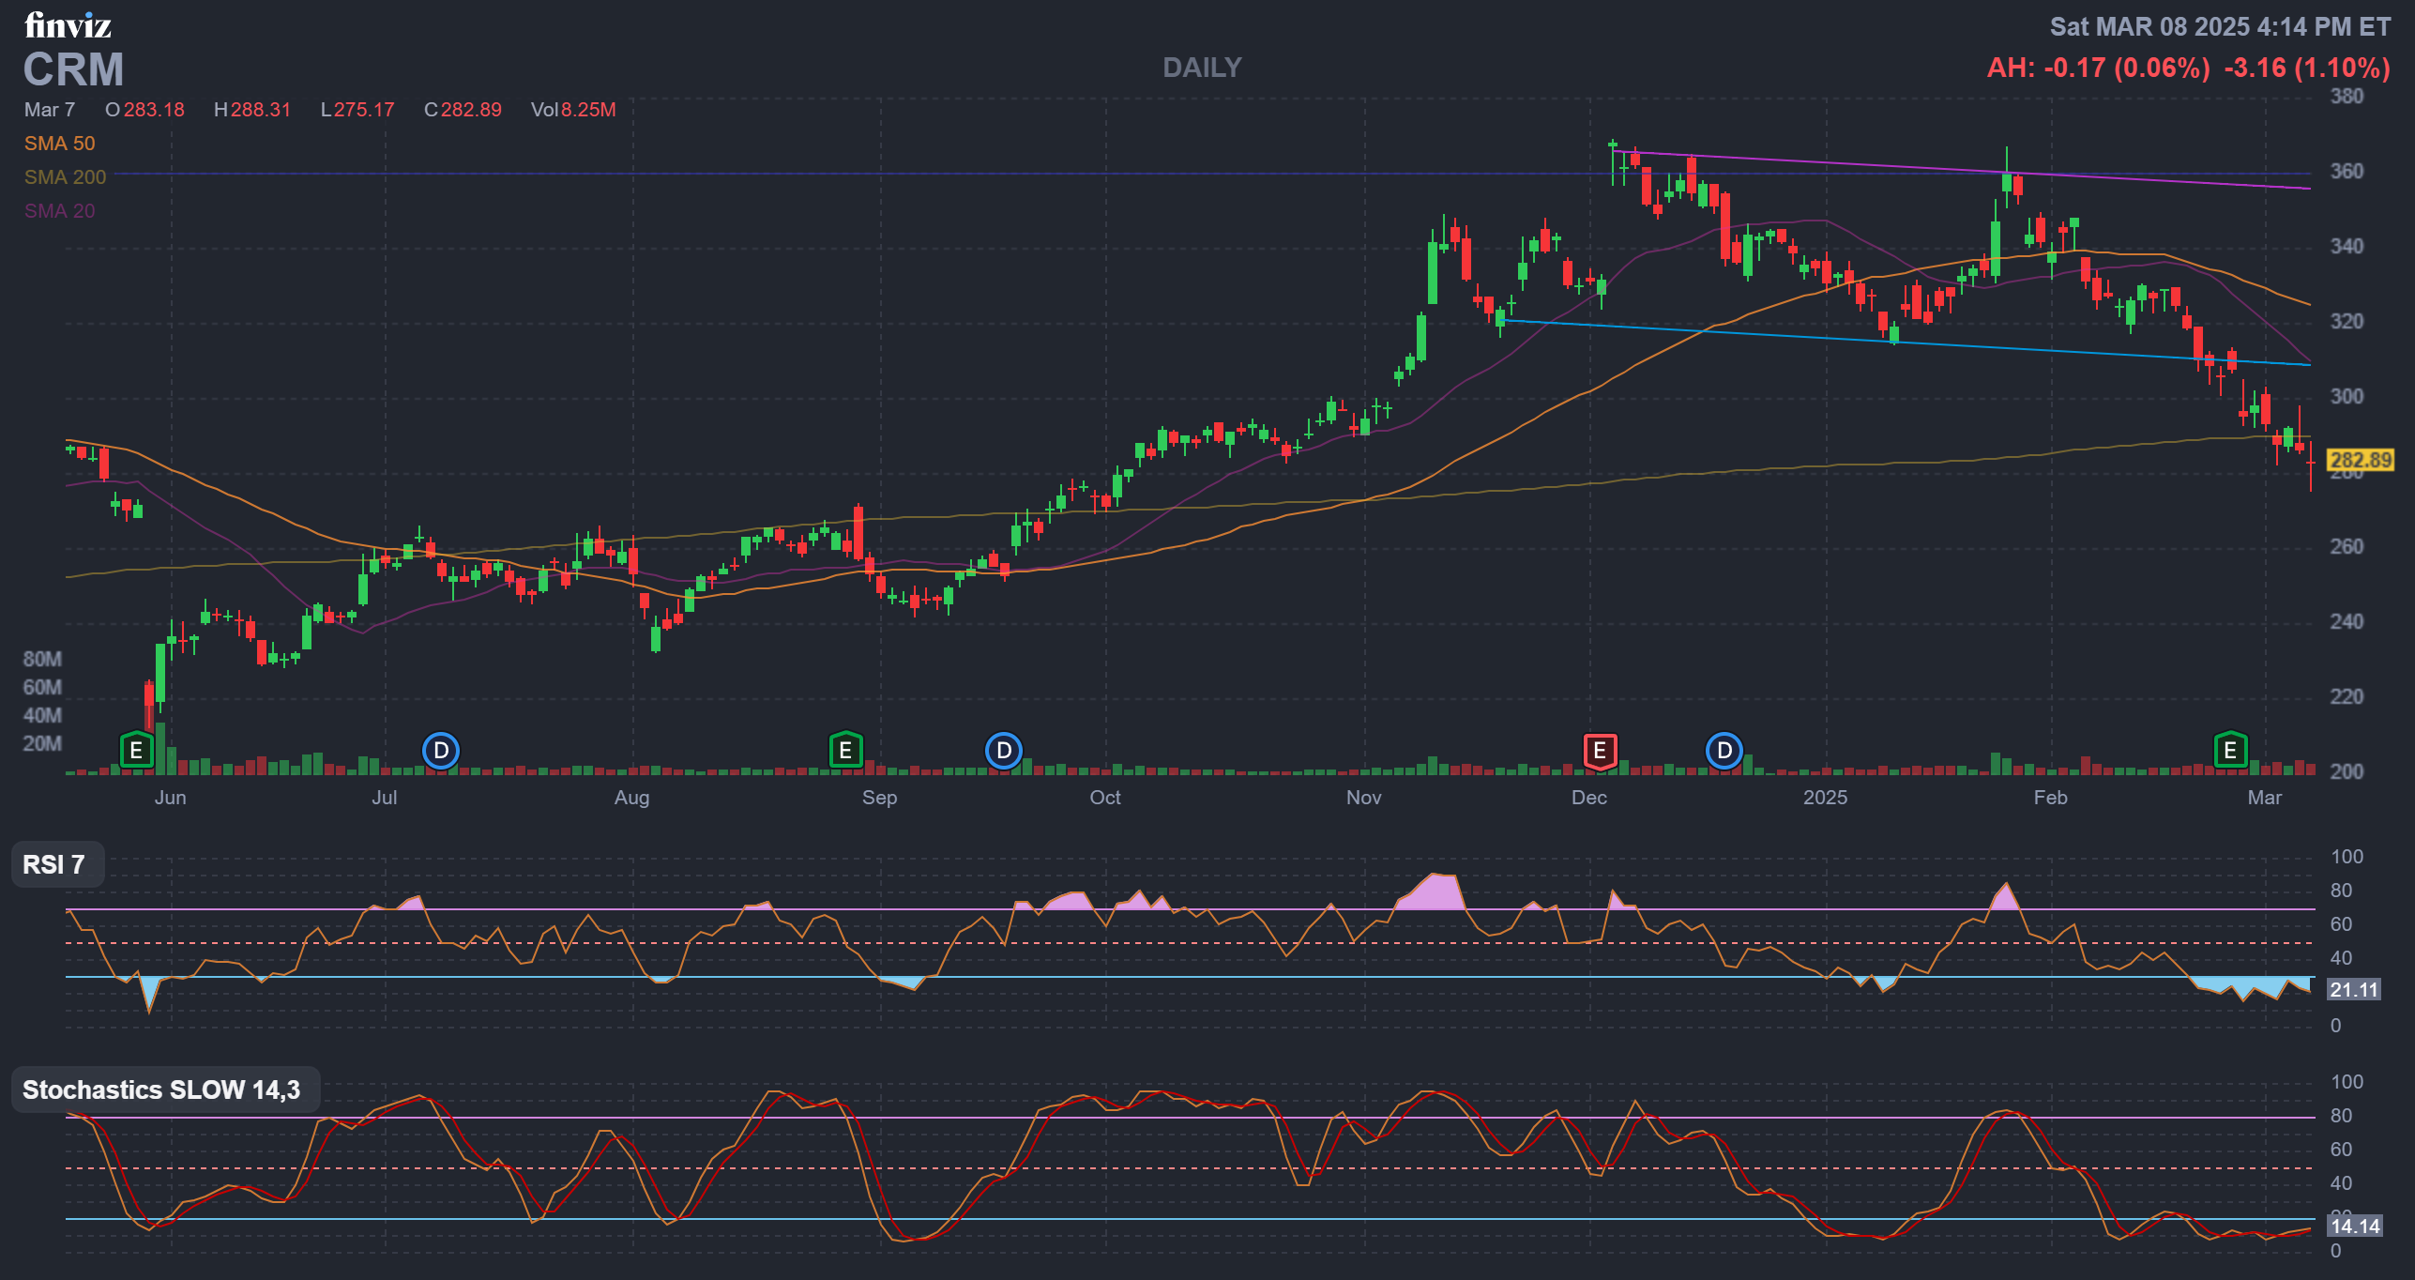Click the after-hours AH: -0.17 (0.06%) text
The width and height of the screenshot is (2415, 1280).
[x=2098, y=68]
